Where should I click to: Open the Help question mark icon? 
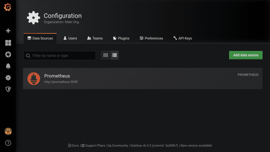[8, 143]
